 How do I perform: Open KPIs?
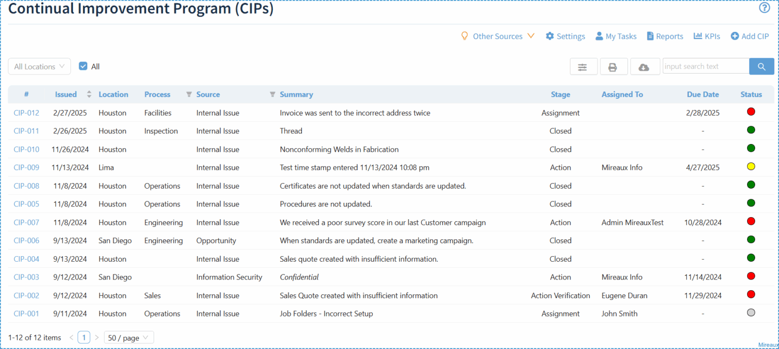click(707, 36)
